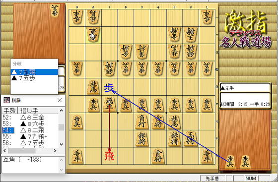Click the gold general on 4九
The height and width of the screenshot is (182, 278).
click(158, 156)
